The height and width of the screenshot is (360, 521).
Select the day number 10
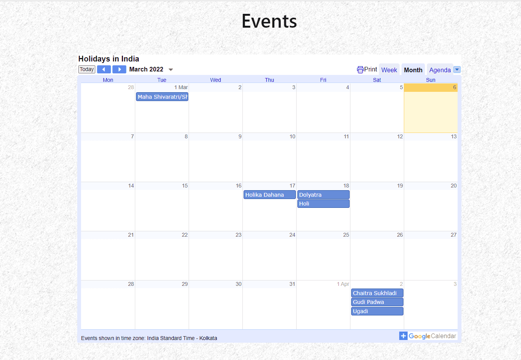click(x=292, y=136)
